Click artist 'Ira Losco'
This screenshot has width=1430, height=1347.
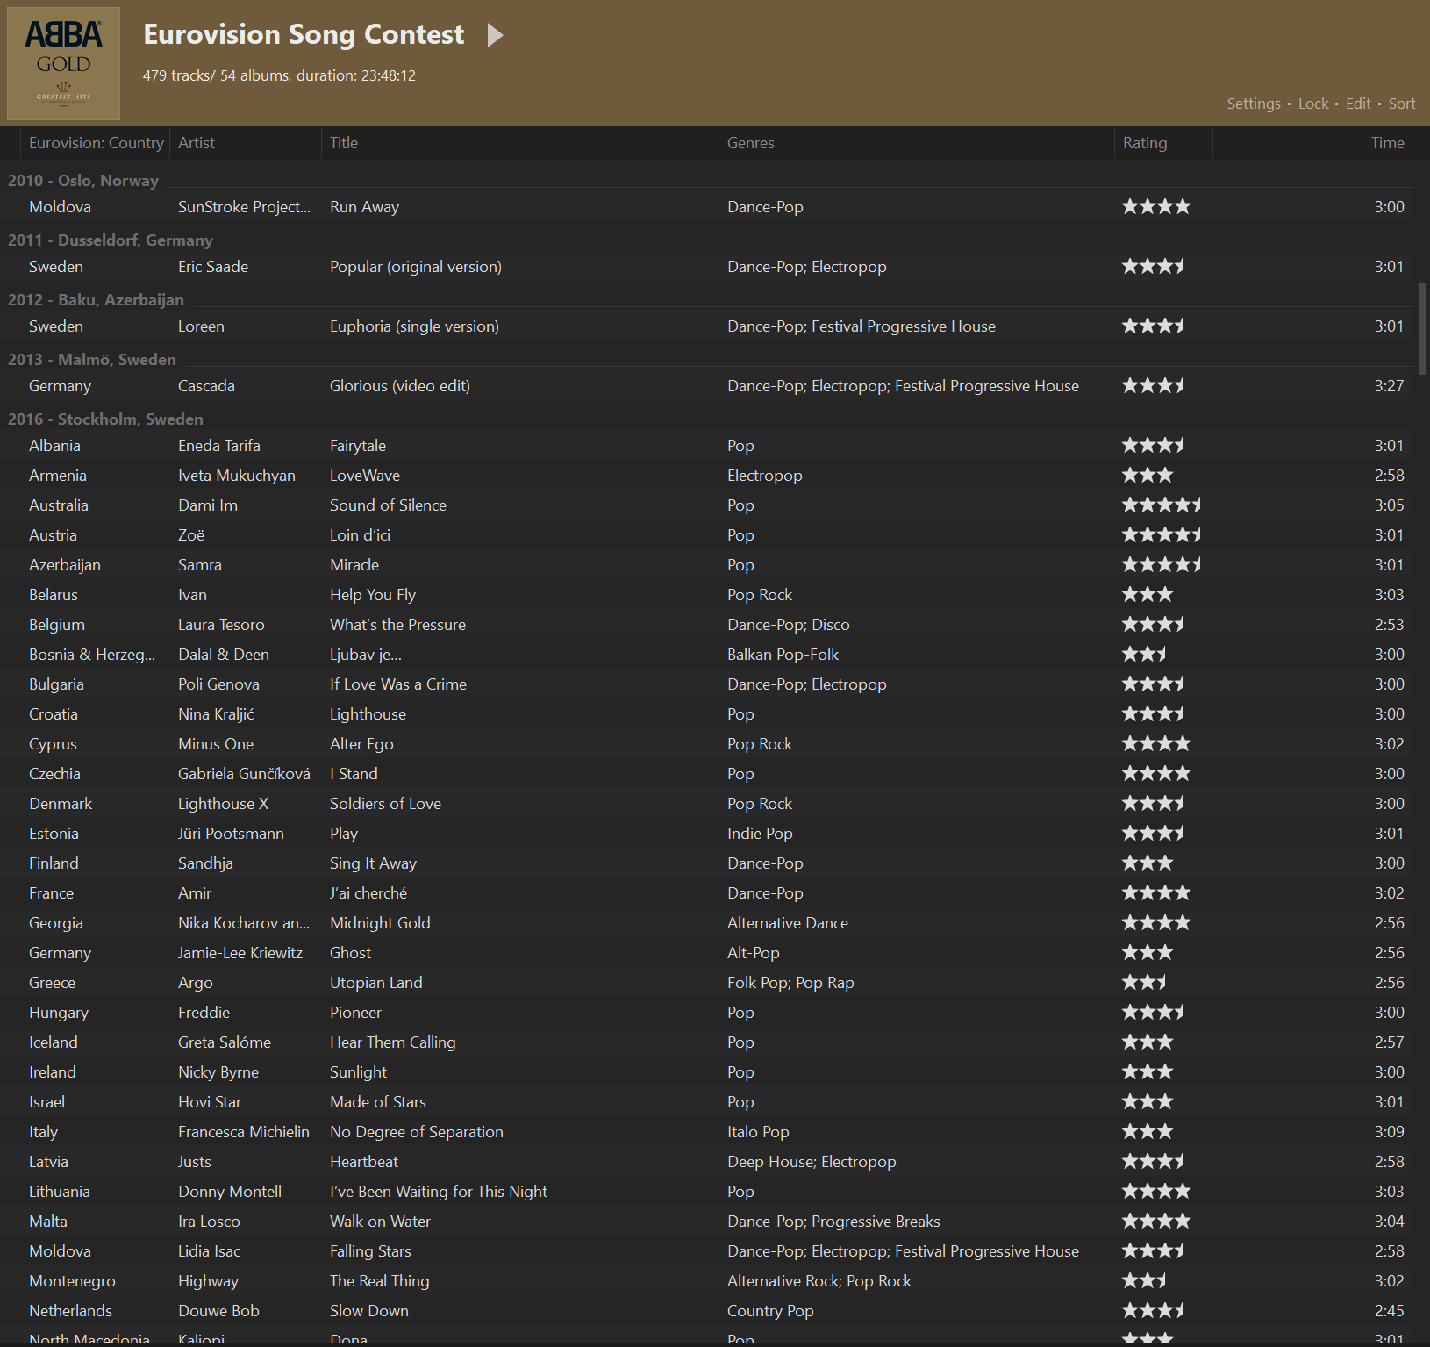209,1222
